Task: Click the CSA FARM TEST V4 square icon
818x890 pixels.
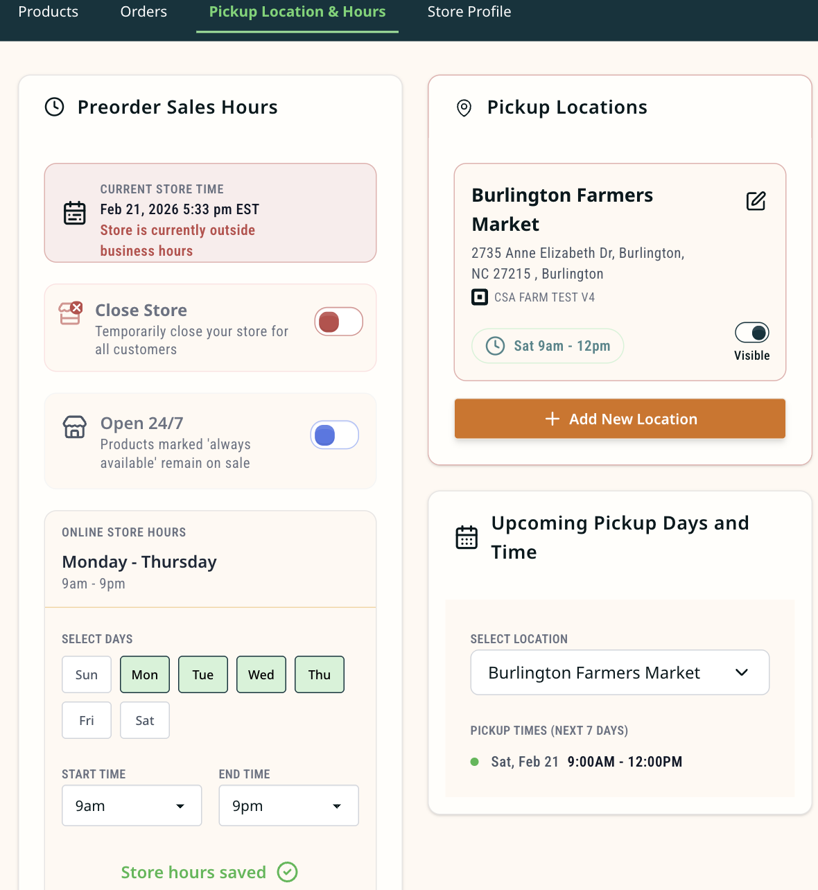Action: 479,297
